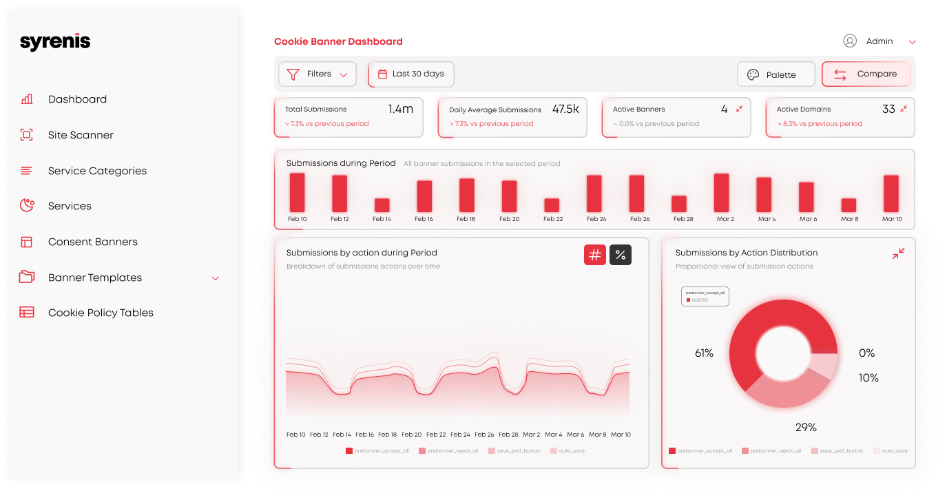Click the Services pie icon
Screen dimensions: 947x500
pyautogui.click(x=27, y=205)
